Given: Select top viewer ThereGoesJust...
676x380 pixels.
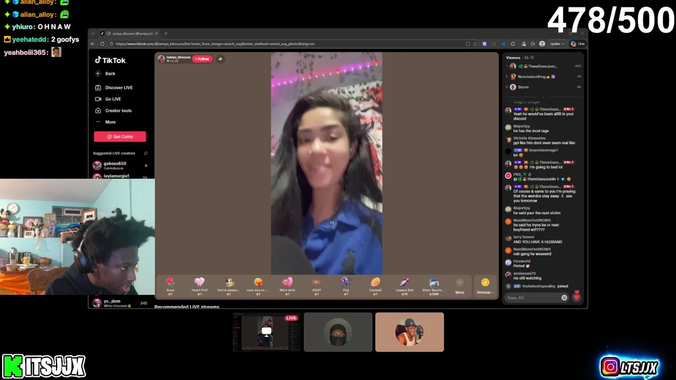Looking at the screenshot, I should pos(544,66).
